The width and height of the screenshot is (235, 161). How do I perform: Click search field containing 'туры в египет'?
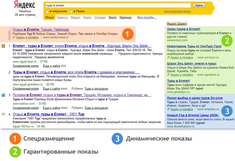coord(118,5)
